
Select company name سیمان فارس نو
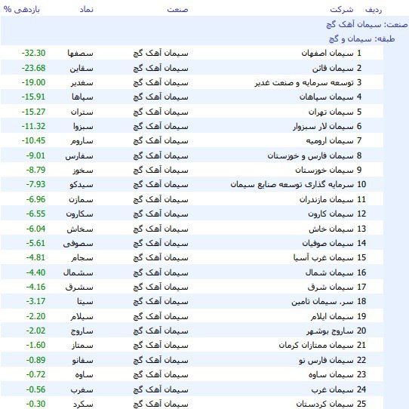coord(326,361)
